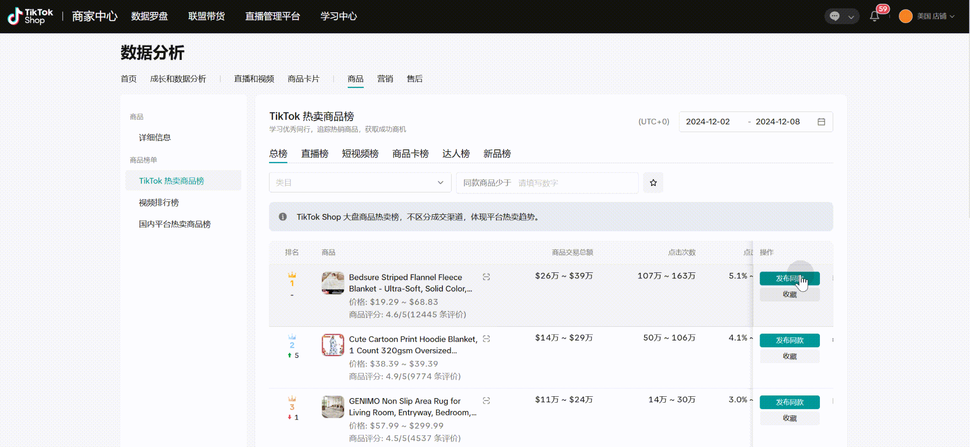The width and height of the screenshot is (970, 447).
Task: Click 收藏 for the Bedsure blanket
Action: pos(789,294)
